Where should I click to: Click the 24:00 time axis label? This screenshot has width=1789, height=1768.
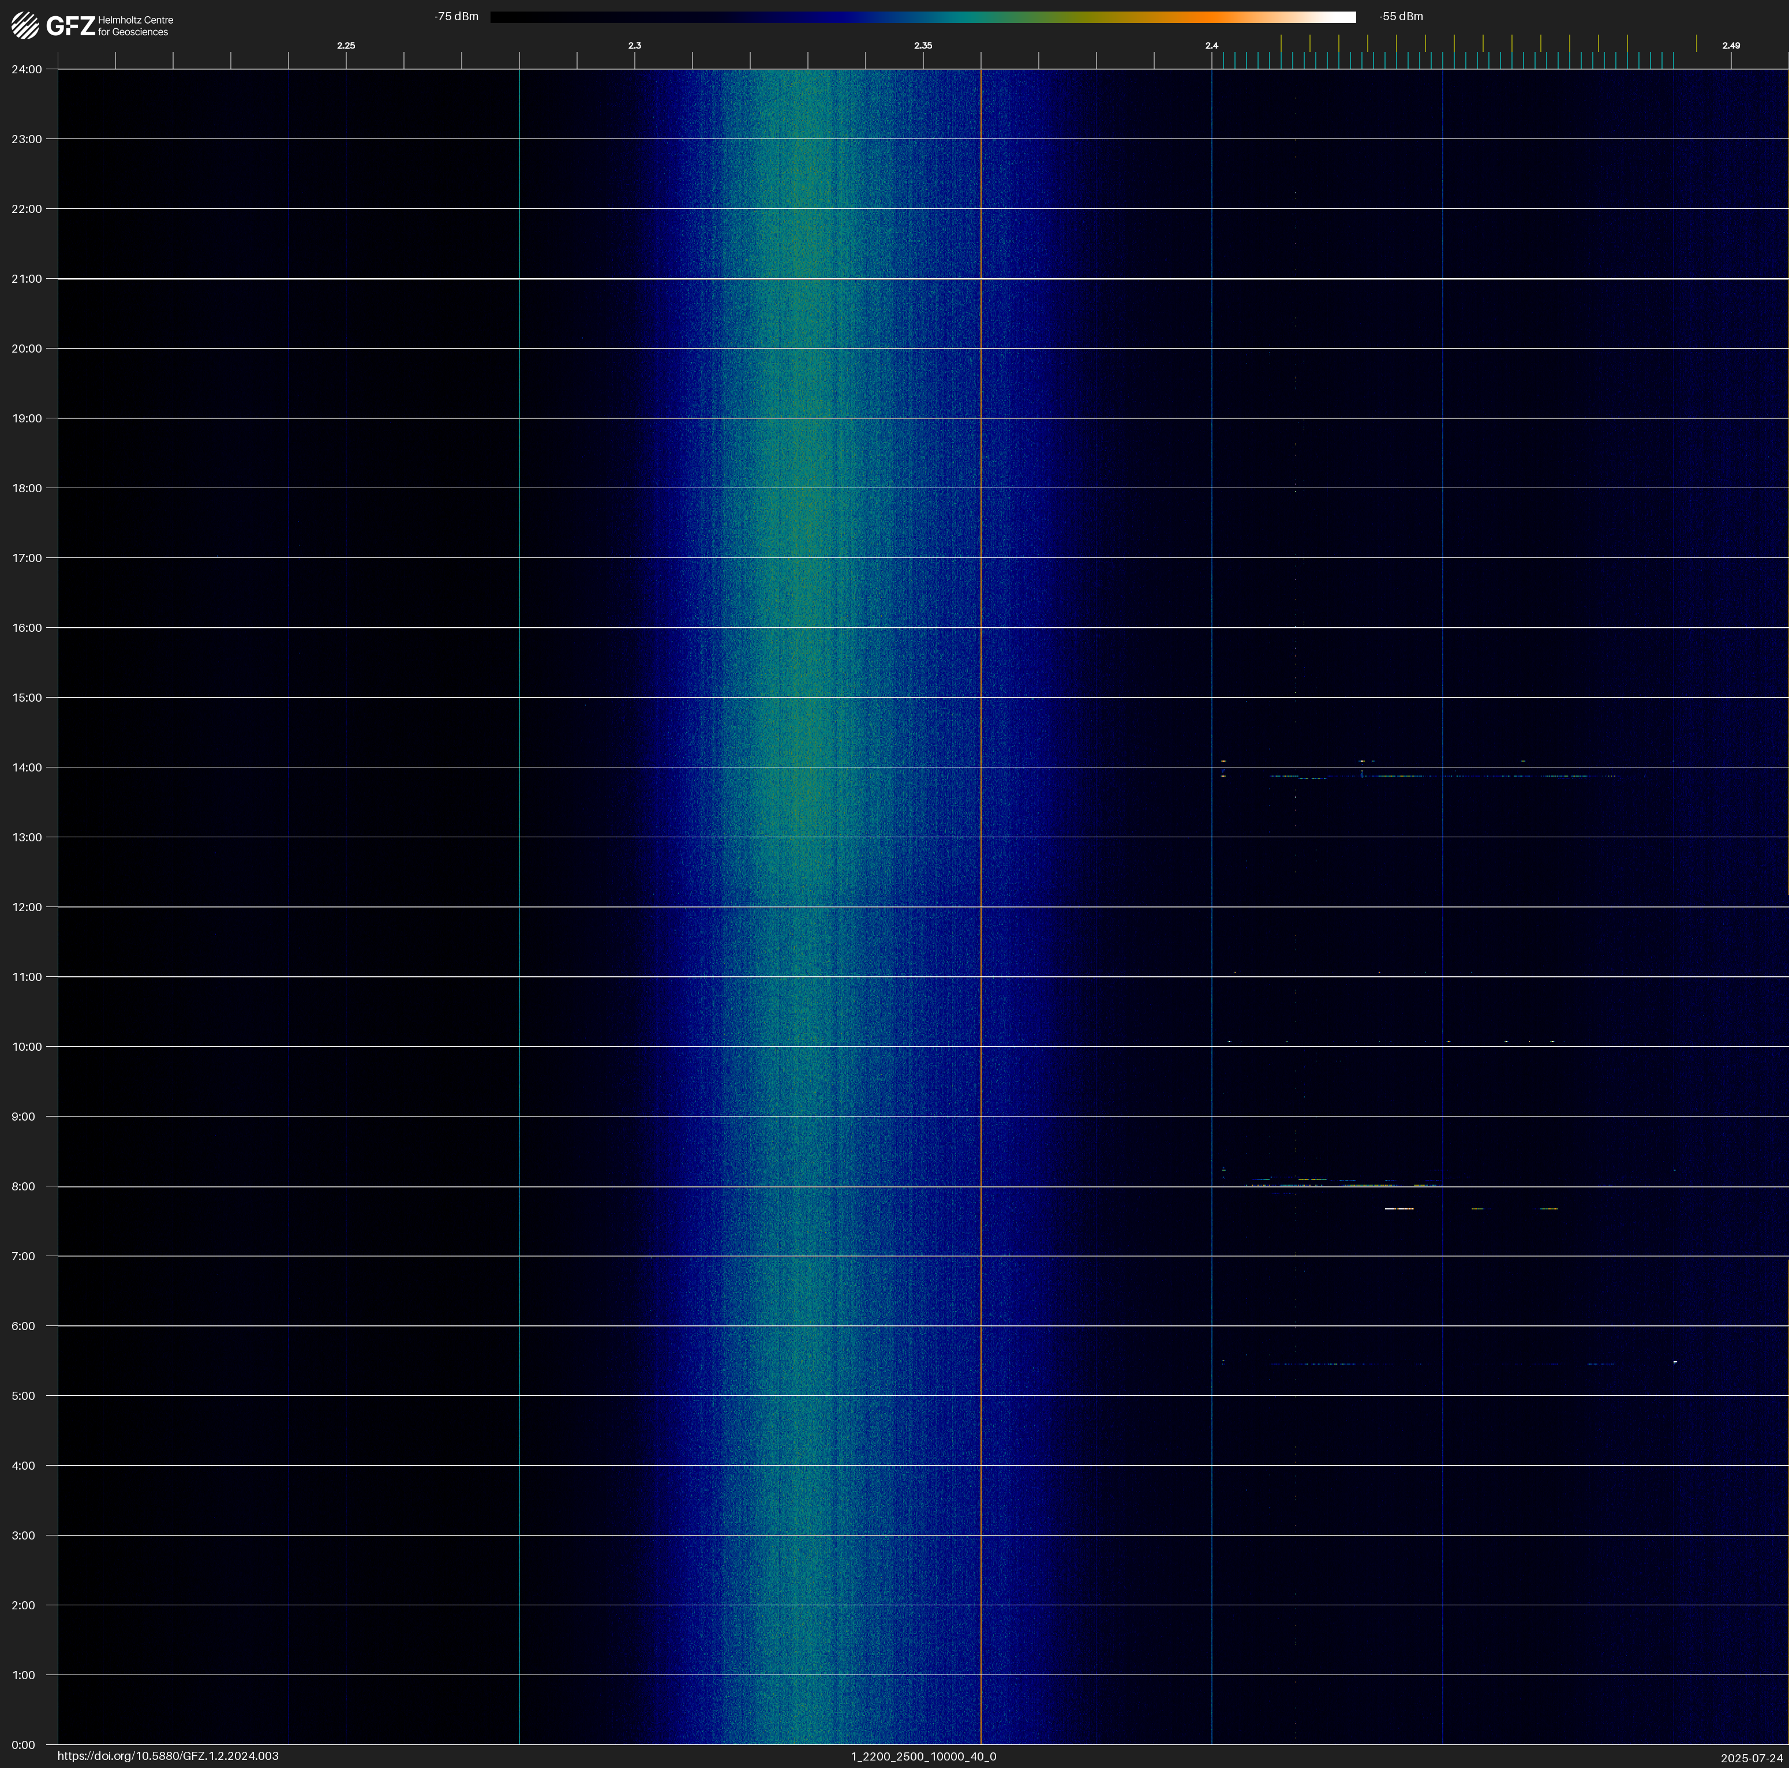(27, 69)
